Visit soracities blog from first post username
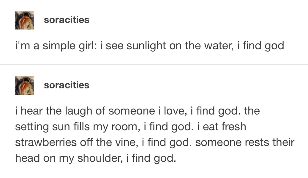308x178 pixels. [x=67, y=20]
